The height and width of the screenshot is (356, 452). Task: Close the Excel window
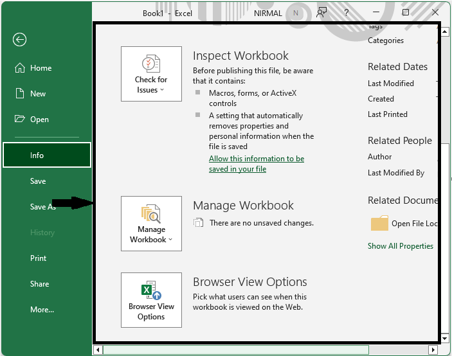(x=435, y=12)
